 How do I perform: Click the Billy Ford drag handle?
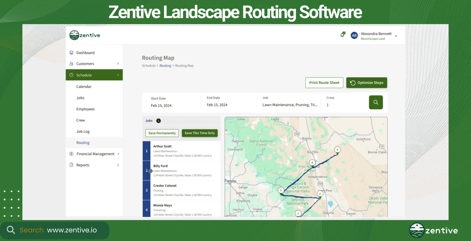150,171
